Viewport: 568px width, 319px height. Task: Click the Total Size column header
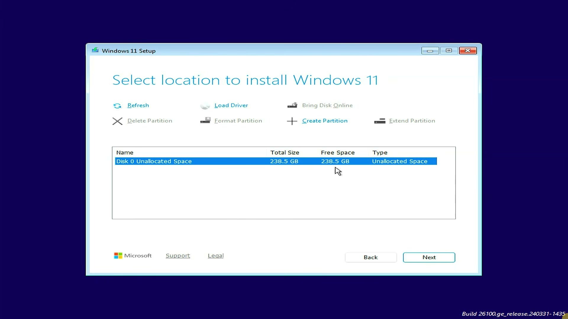click(x=285, y=153)
